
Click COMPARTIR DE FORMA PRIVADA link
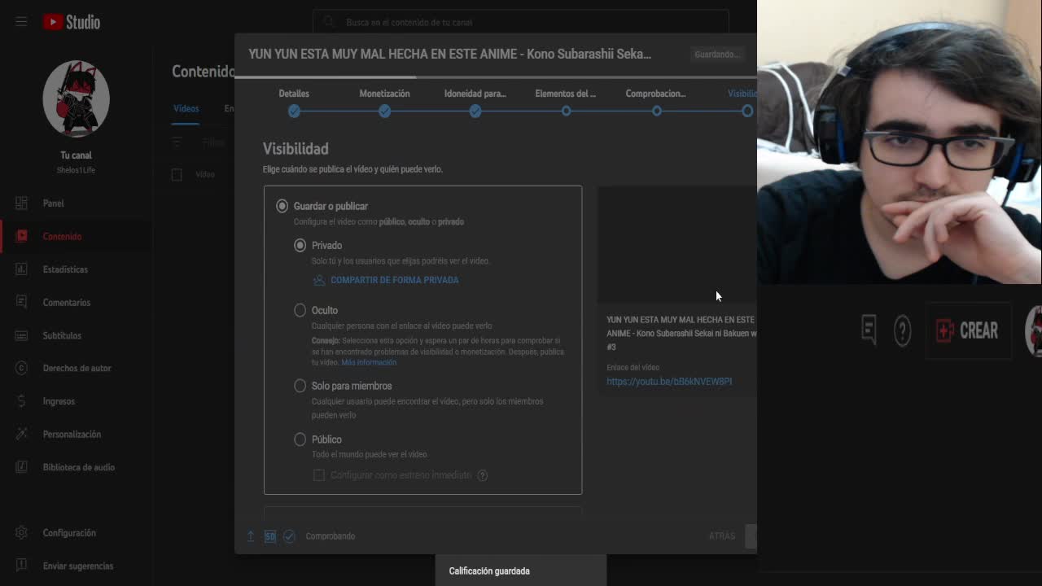coord(394,280)
